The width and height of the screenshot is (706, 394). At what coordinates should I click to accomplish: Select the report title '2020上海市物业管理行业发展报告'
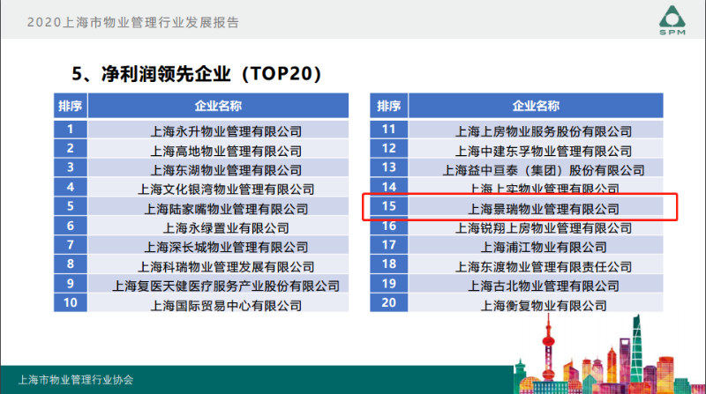pos(133,23)
